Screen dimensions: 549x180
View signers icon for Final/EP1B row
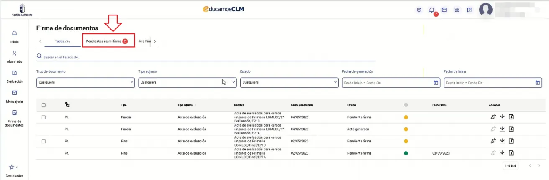coord(511,141)
